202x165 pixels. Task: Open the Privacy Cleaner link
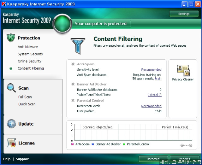pyautogui.click(x=183, y=79)
